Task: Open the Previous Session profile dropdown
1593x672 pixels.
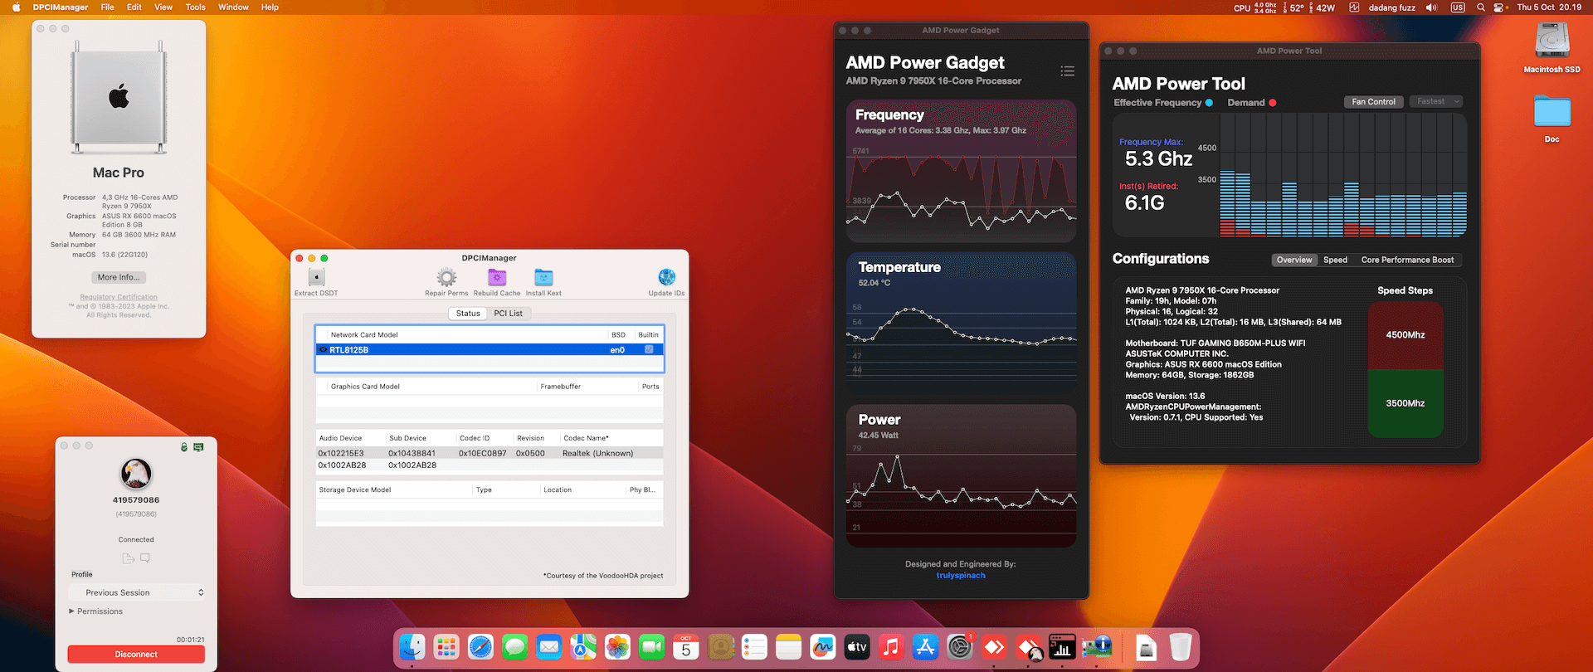Action: pyautogui.click(x=136, y=592)
